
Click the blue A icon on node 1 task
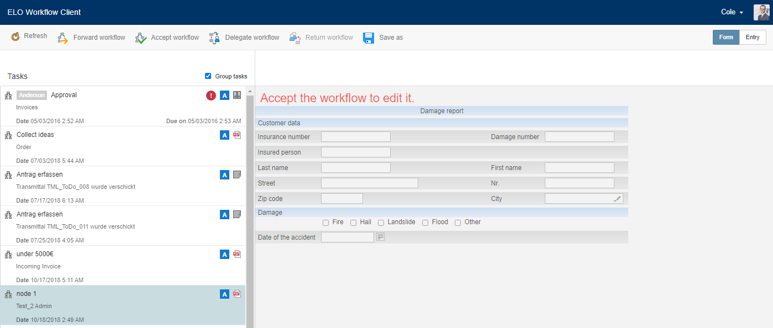click(x=224, y=294)
